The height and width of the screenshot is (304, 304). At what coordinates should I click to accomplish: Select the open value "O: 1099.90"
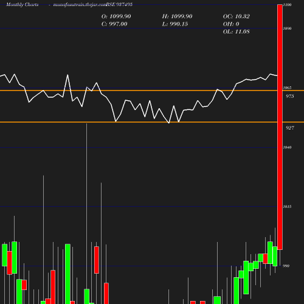pyautogui.click(x=116, y=16)
